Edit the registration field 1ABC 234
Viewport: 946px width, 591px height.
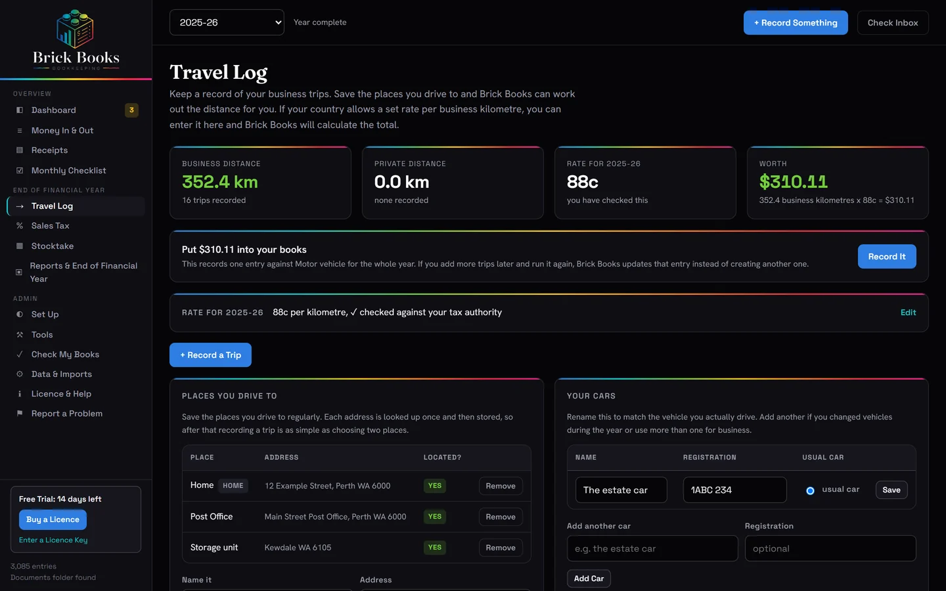(x=735, y=490)
